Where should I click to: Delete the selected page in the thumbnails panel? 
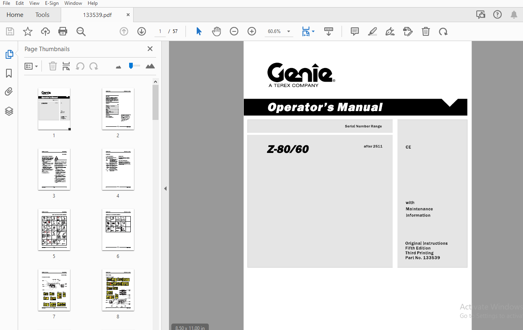click(53, 66)
